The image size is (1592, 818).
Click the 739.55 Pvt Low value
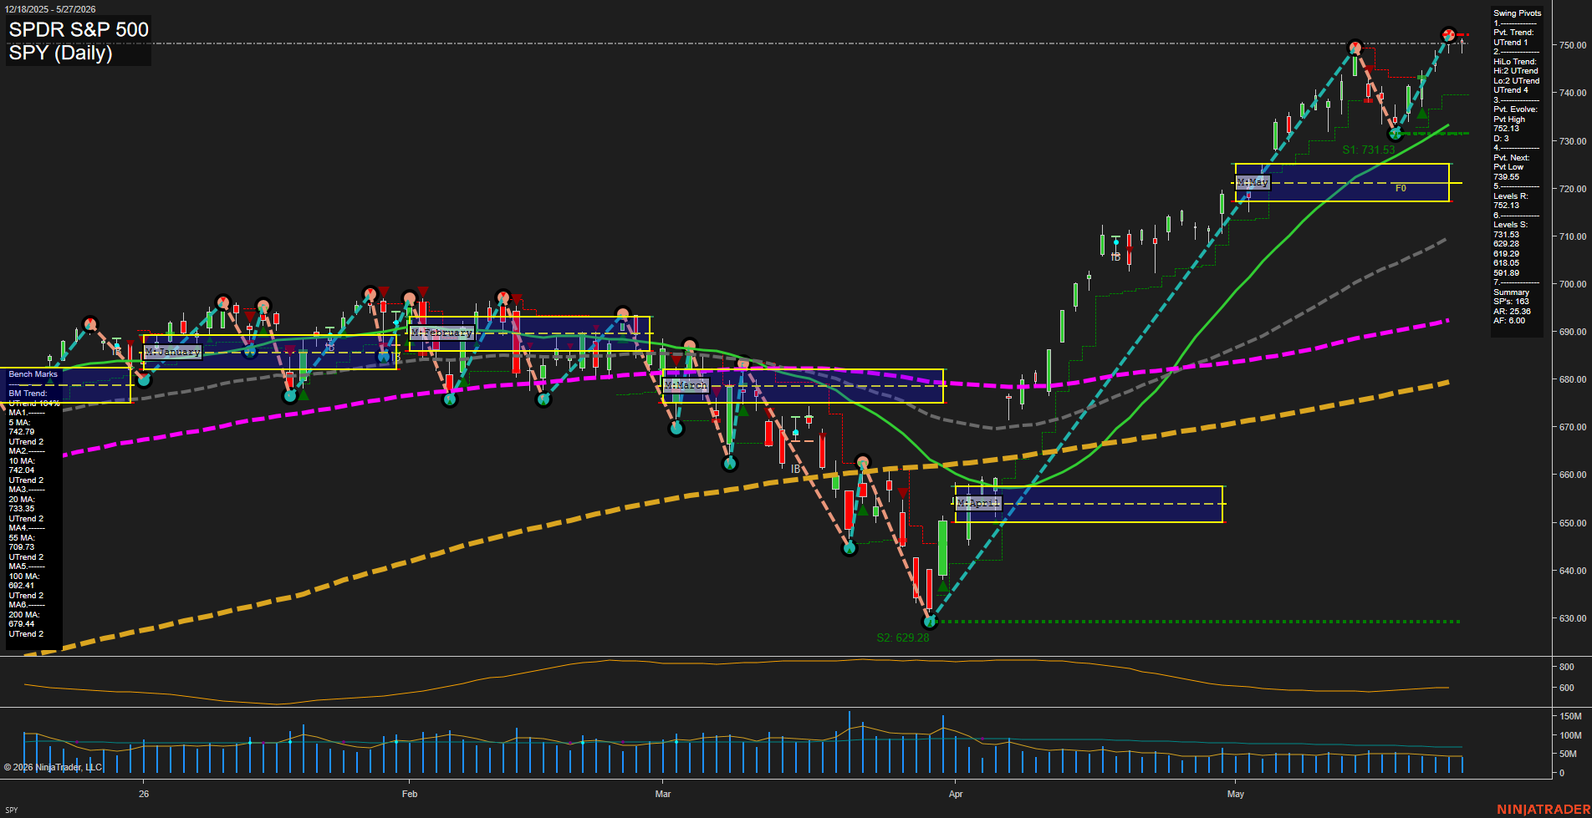click(x=1507, y=177)
